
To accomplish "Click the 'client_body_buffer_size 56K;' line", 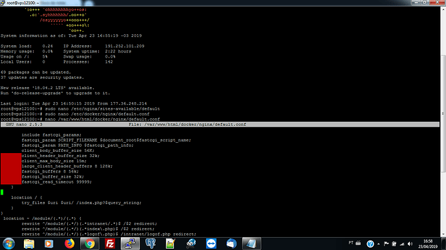I will 58,151.
